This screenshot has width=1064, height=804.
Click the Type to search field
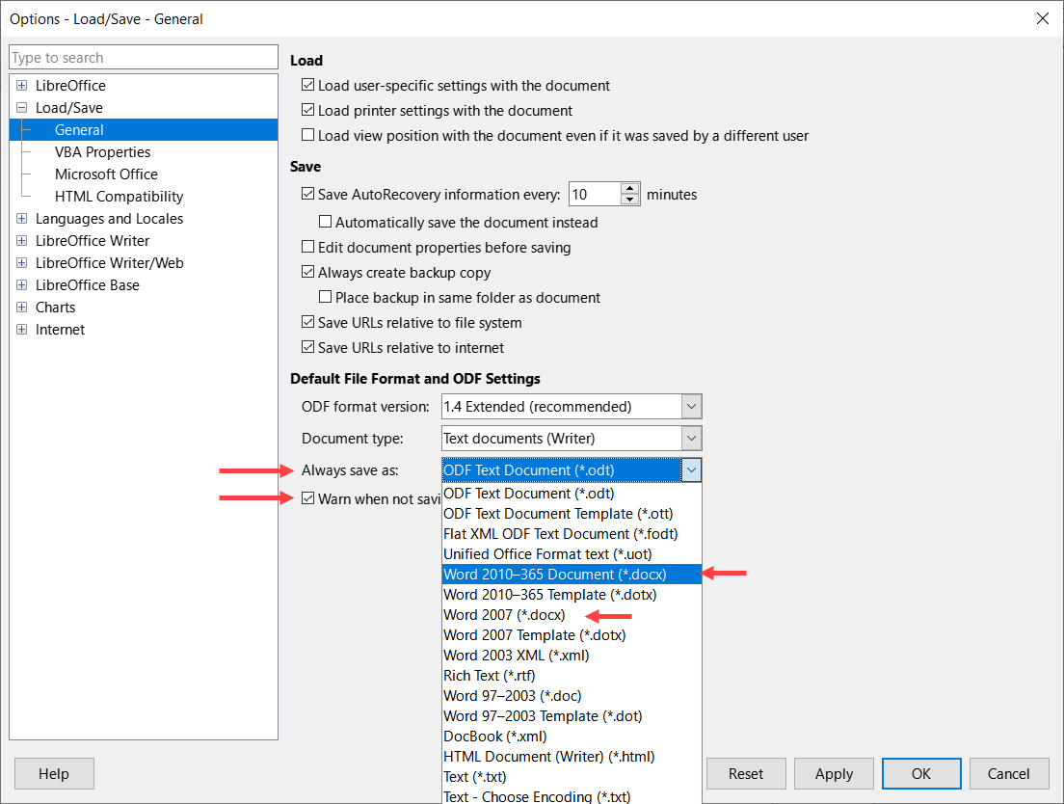[x=144, y=57]
